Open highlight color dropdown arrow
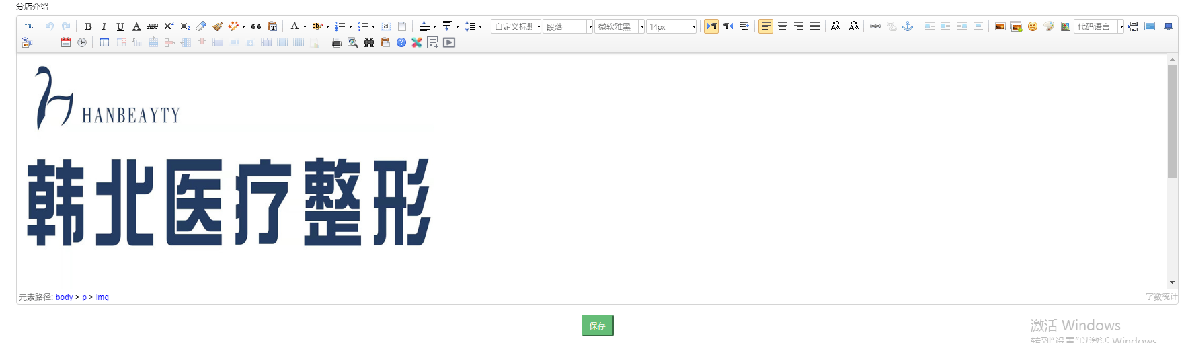The width and height of the screenshot is (1186, 343). pyautogui.click(x=327, y=26)
